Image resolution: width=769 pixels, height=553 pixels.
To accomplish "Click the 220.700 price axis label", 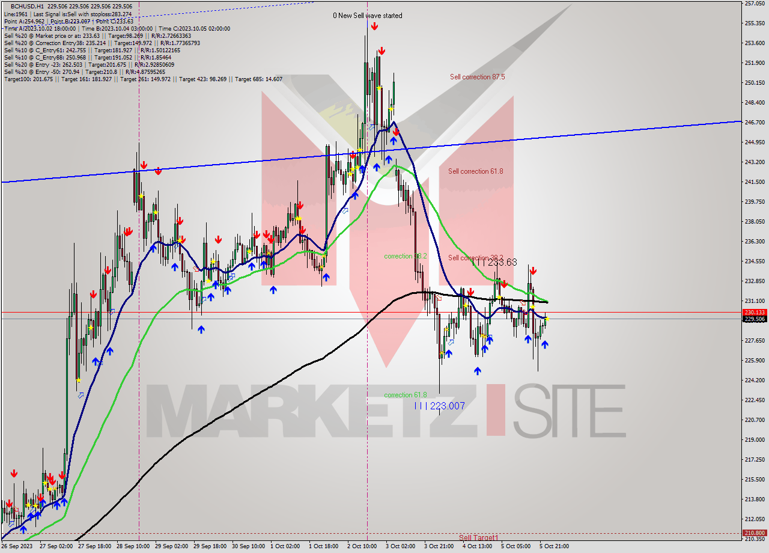I will click(x=755, y=420).
